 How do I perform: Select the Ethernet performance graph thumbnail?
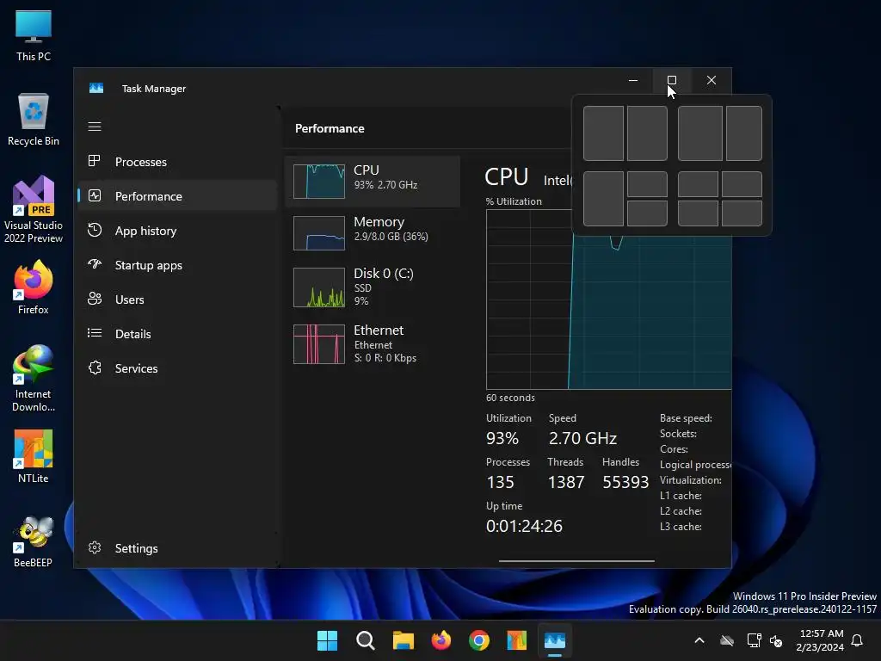pyautogui.click(x=318, y=344)
